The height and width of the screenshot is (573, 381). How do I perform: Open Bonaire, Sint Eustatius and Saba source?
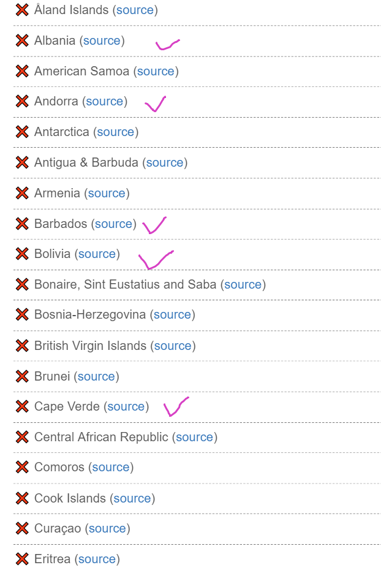click(x=243, y=284)
